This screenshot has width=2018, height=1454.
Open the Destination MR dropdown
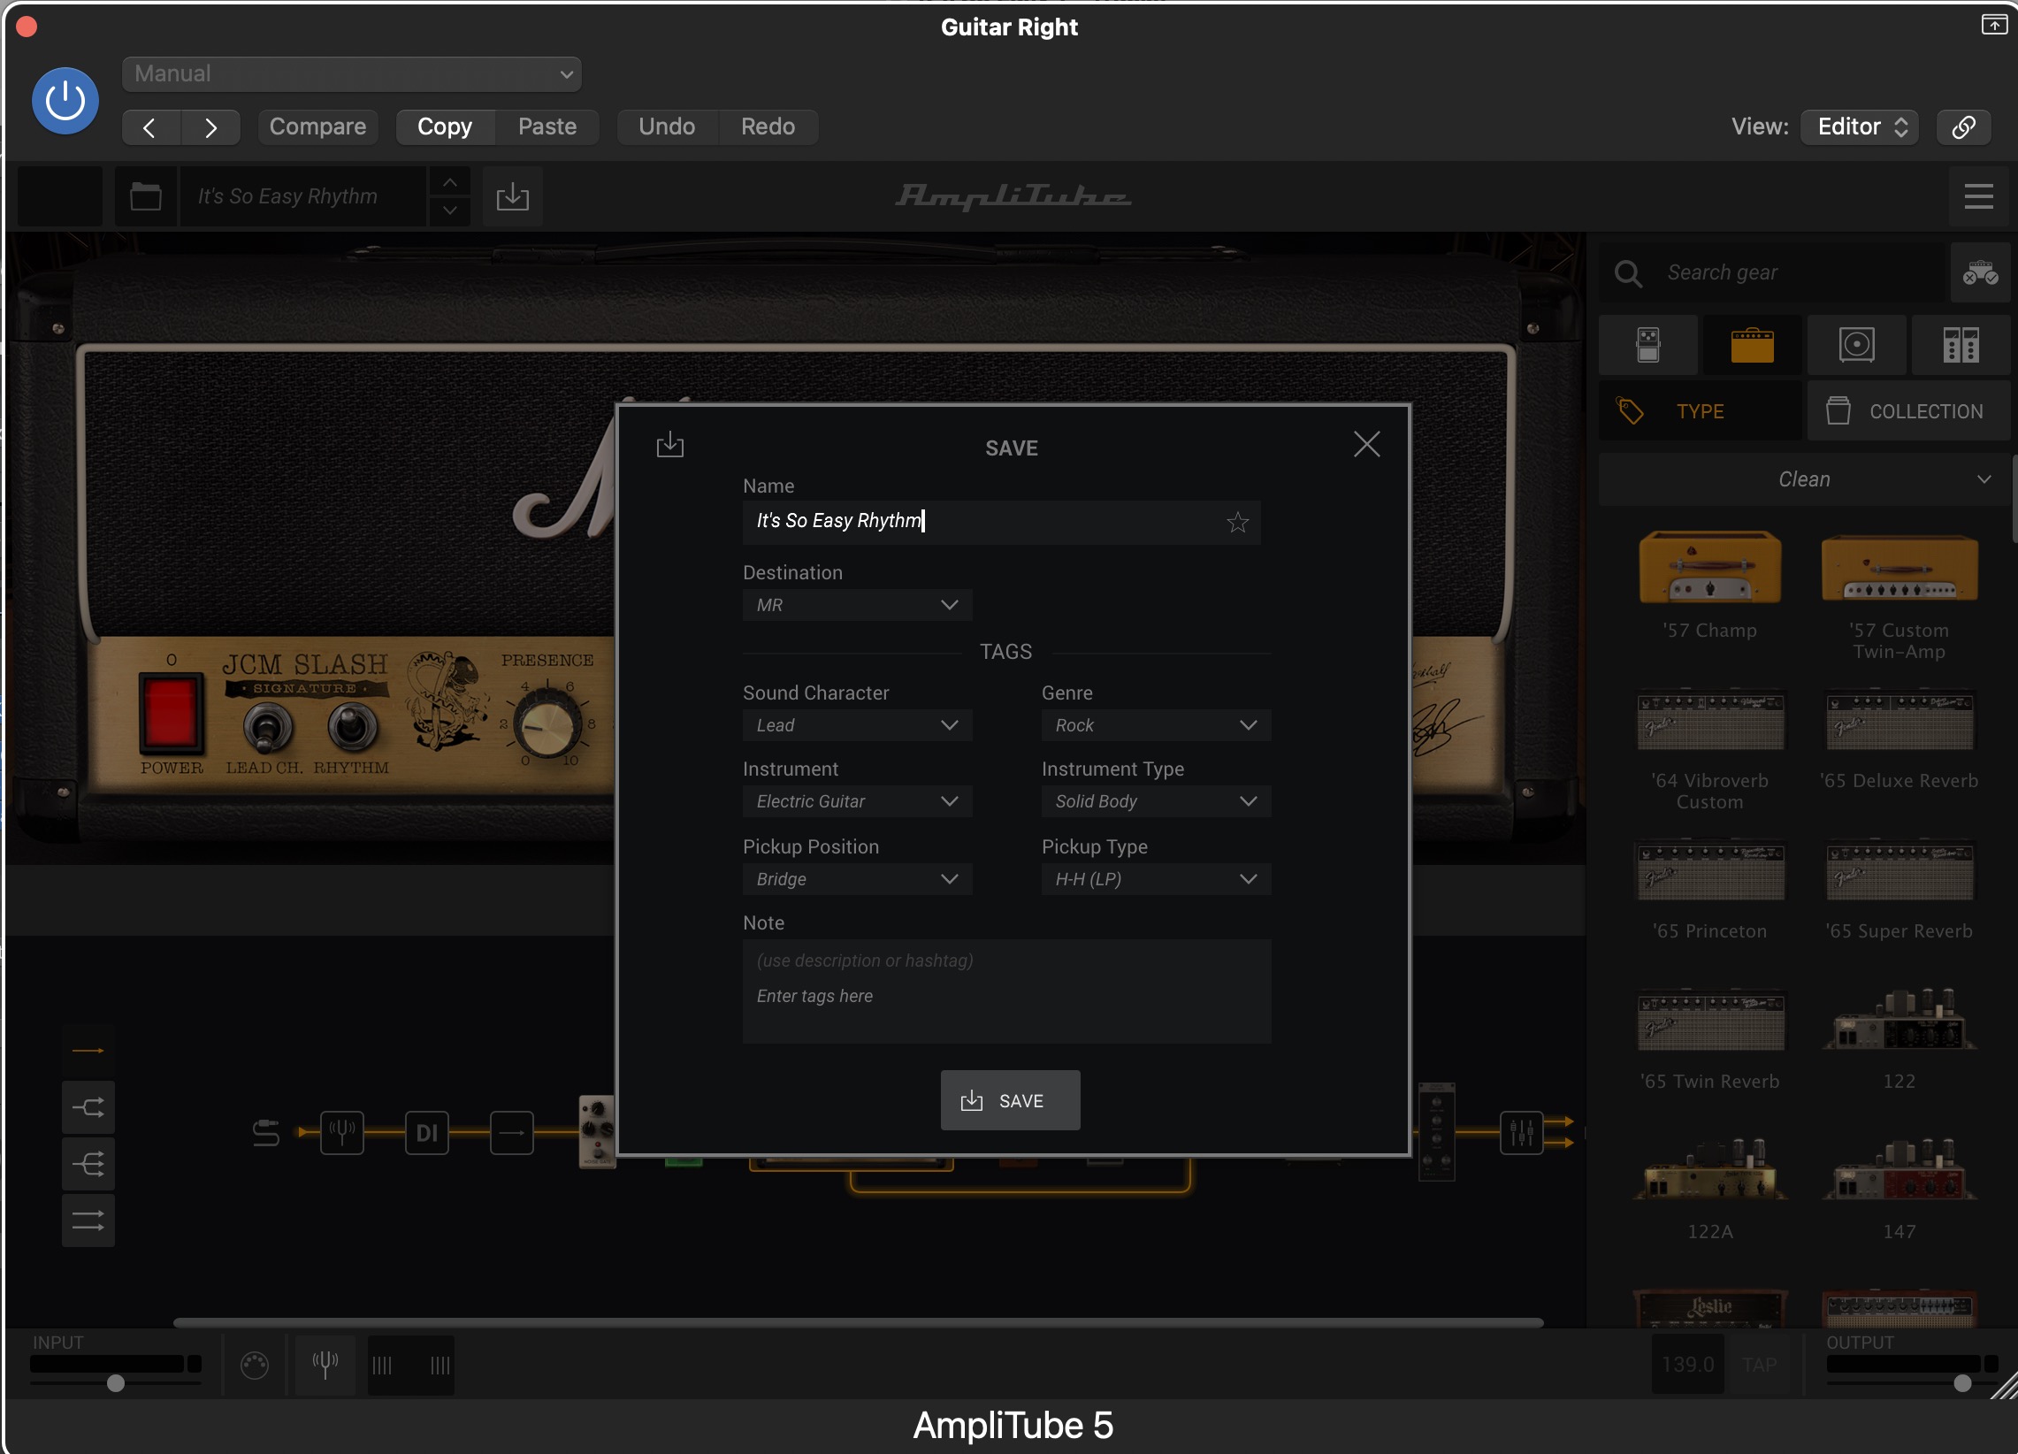[x=857, y=605]
